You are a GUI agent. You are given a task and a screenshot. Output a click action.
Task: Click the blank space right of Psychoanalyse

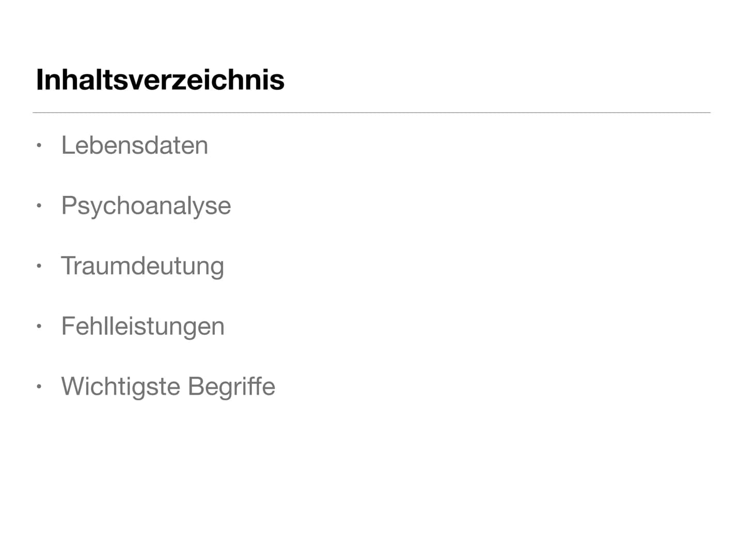click(465, 206)
